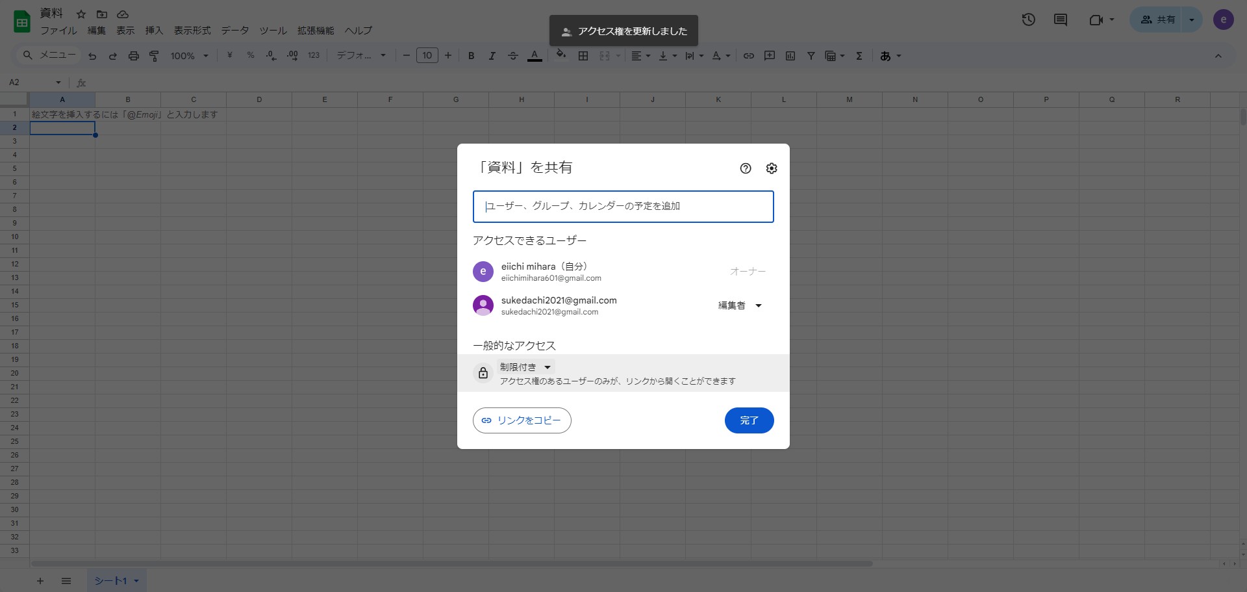Viewport: 1247px width, 592px height.
Task: Select the シート1 sheet tab
Action: pyautogui.click(x=117, y=581)
